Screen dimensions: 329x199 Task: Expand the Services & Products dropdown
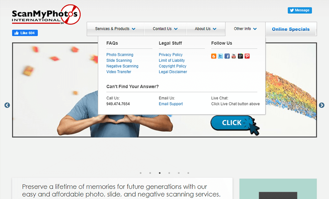[115, 29]
